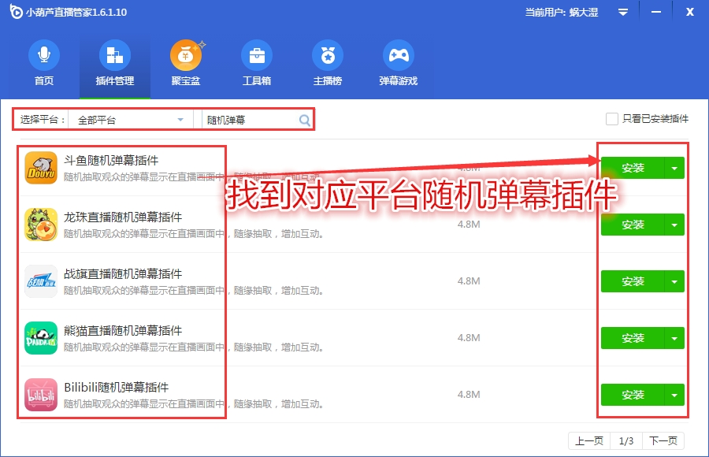Click the 熊猫直播 plugin description text
Viewport: 709px width, 457px height.
tap(194, 347)
